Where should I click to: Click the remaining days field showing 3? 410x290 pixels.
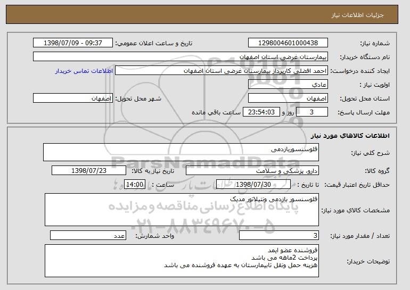[x=311, y=112]
